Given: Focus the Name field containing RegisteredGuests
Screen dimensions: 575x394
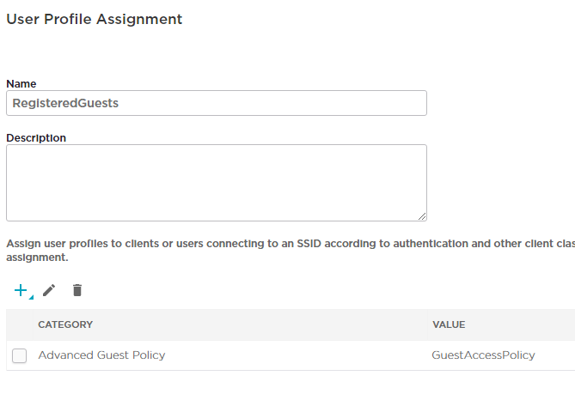Looking at the screenshot, I should [x=217, y=103].
